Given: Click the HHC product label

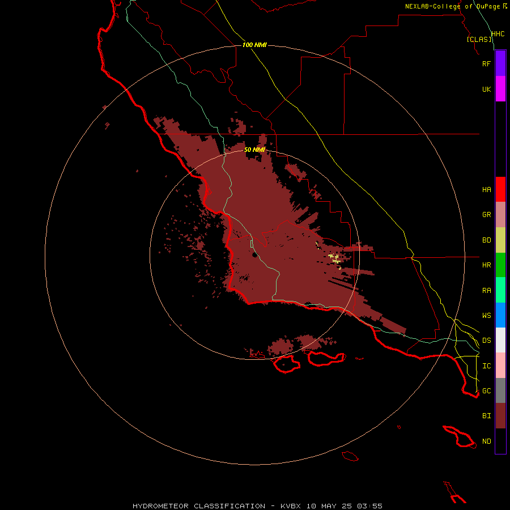Looking at the screenshot, I should (498, 34).
